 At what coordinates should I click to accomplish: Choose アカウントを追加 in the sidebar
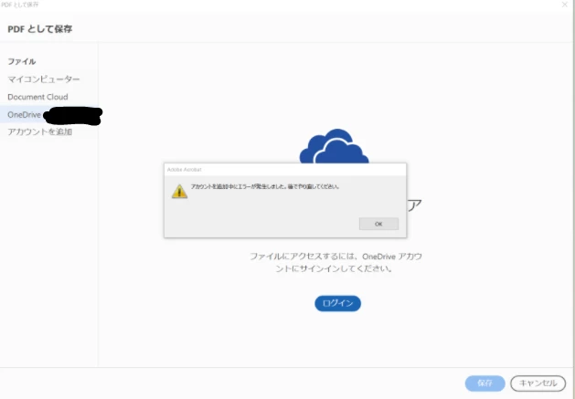[x=39, y=131]
